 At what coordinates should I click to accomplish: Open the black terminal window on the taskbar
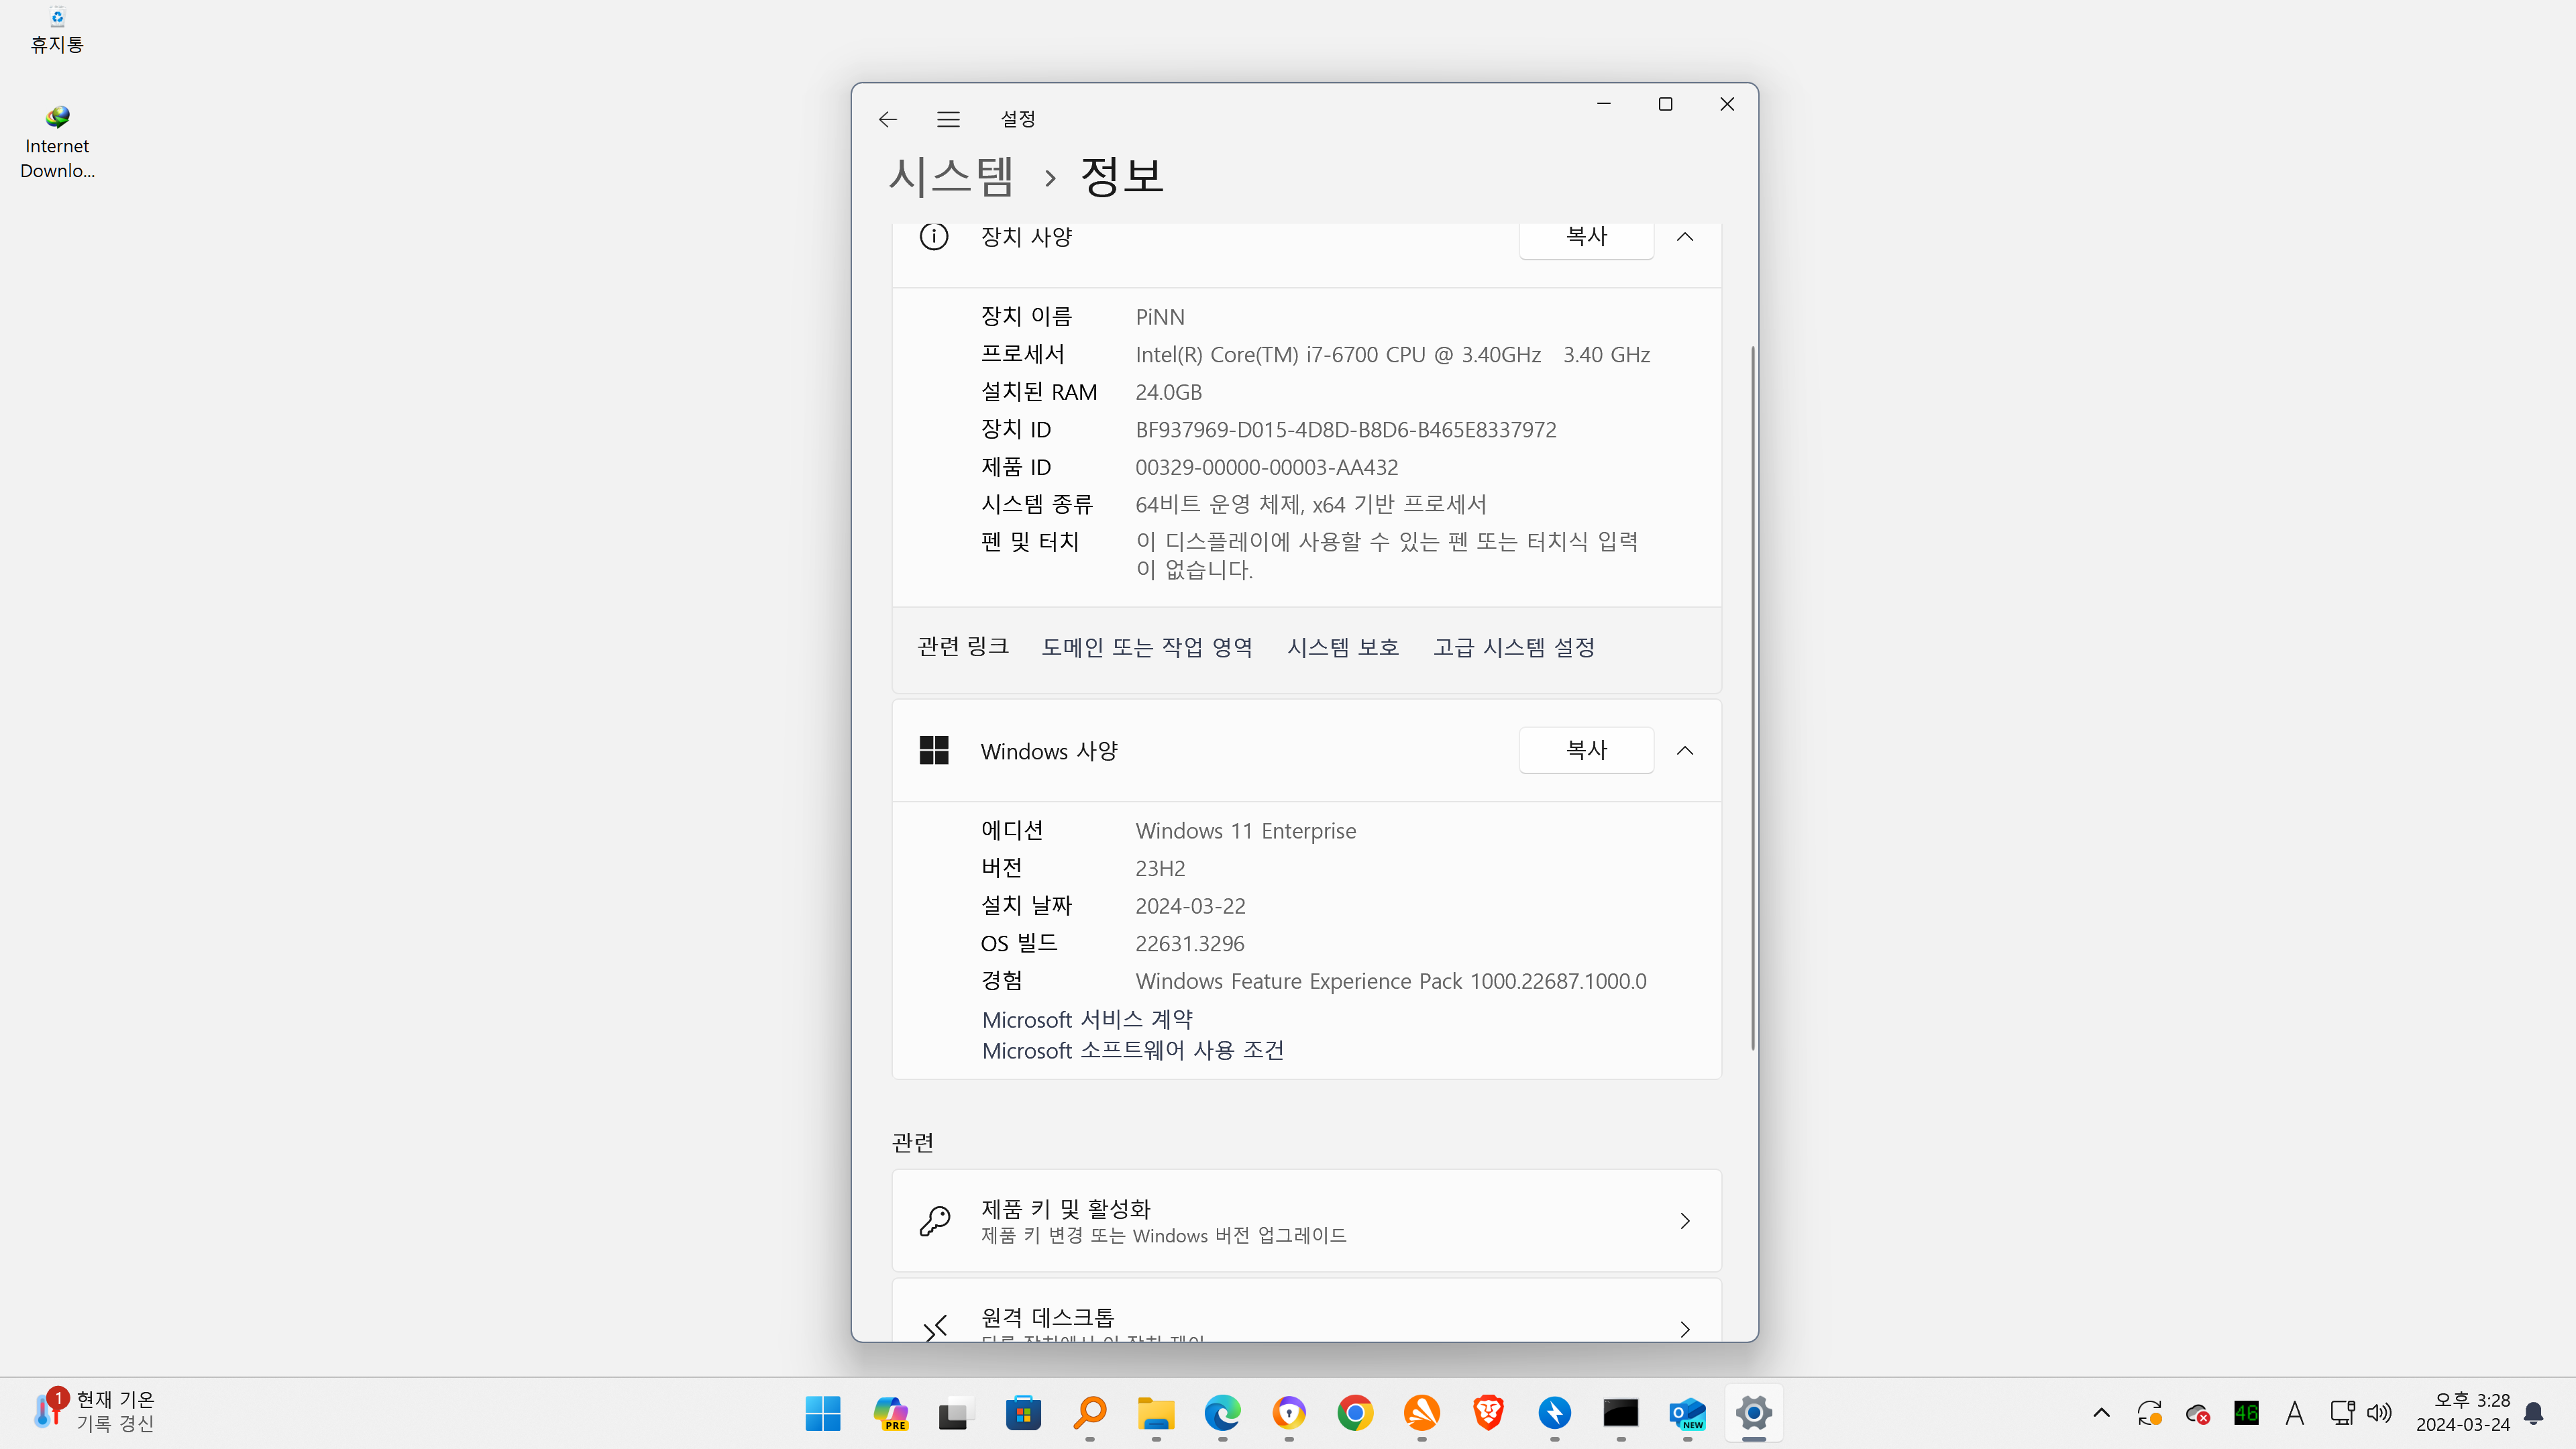1621,1413
